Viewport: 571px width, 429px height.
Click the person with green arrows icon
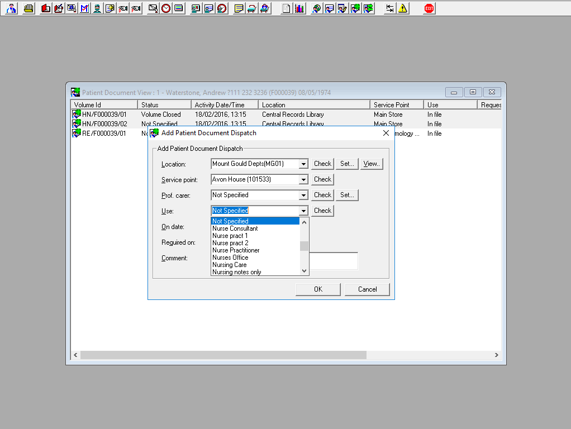(368, 8)
